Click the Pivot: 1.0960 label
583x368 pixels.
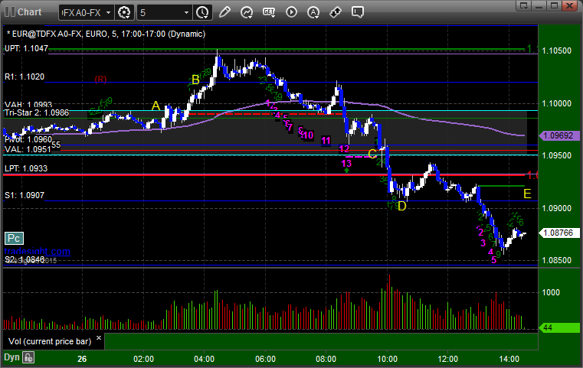click(x=28, y=139)
